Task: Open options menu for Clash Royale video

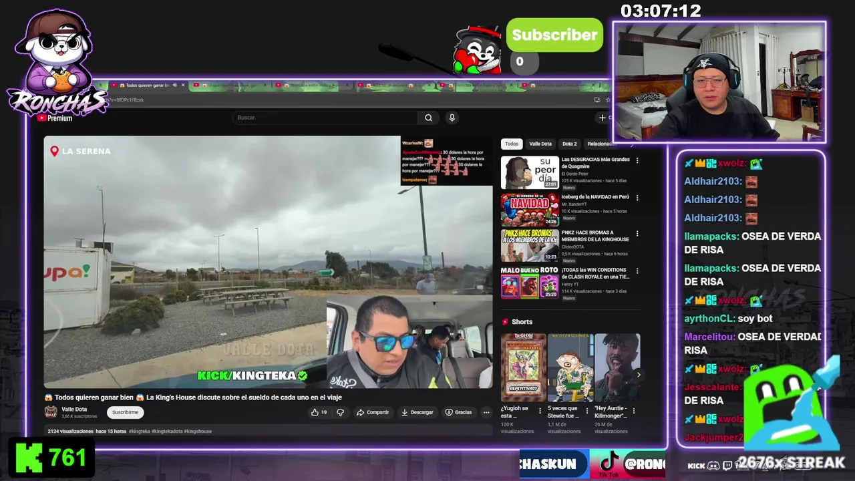Action: (637, 271)
